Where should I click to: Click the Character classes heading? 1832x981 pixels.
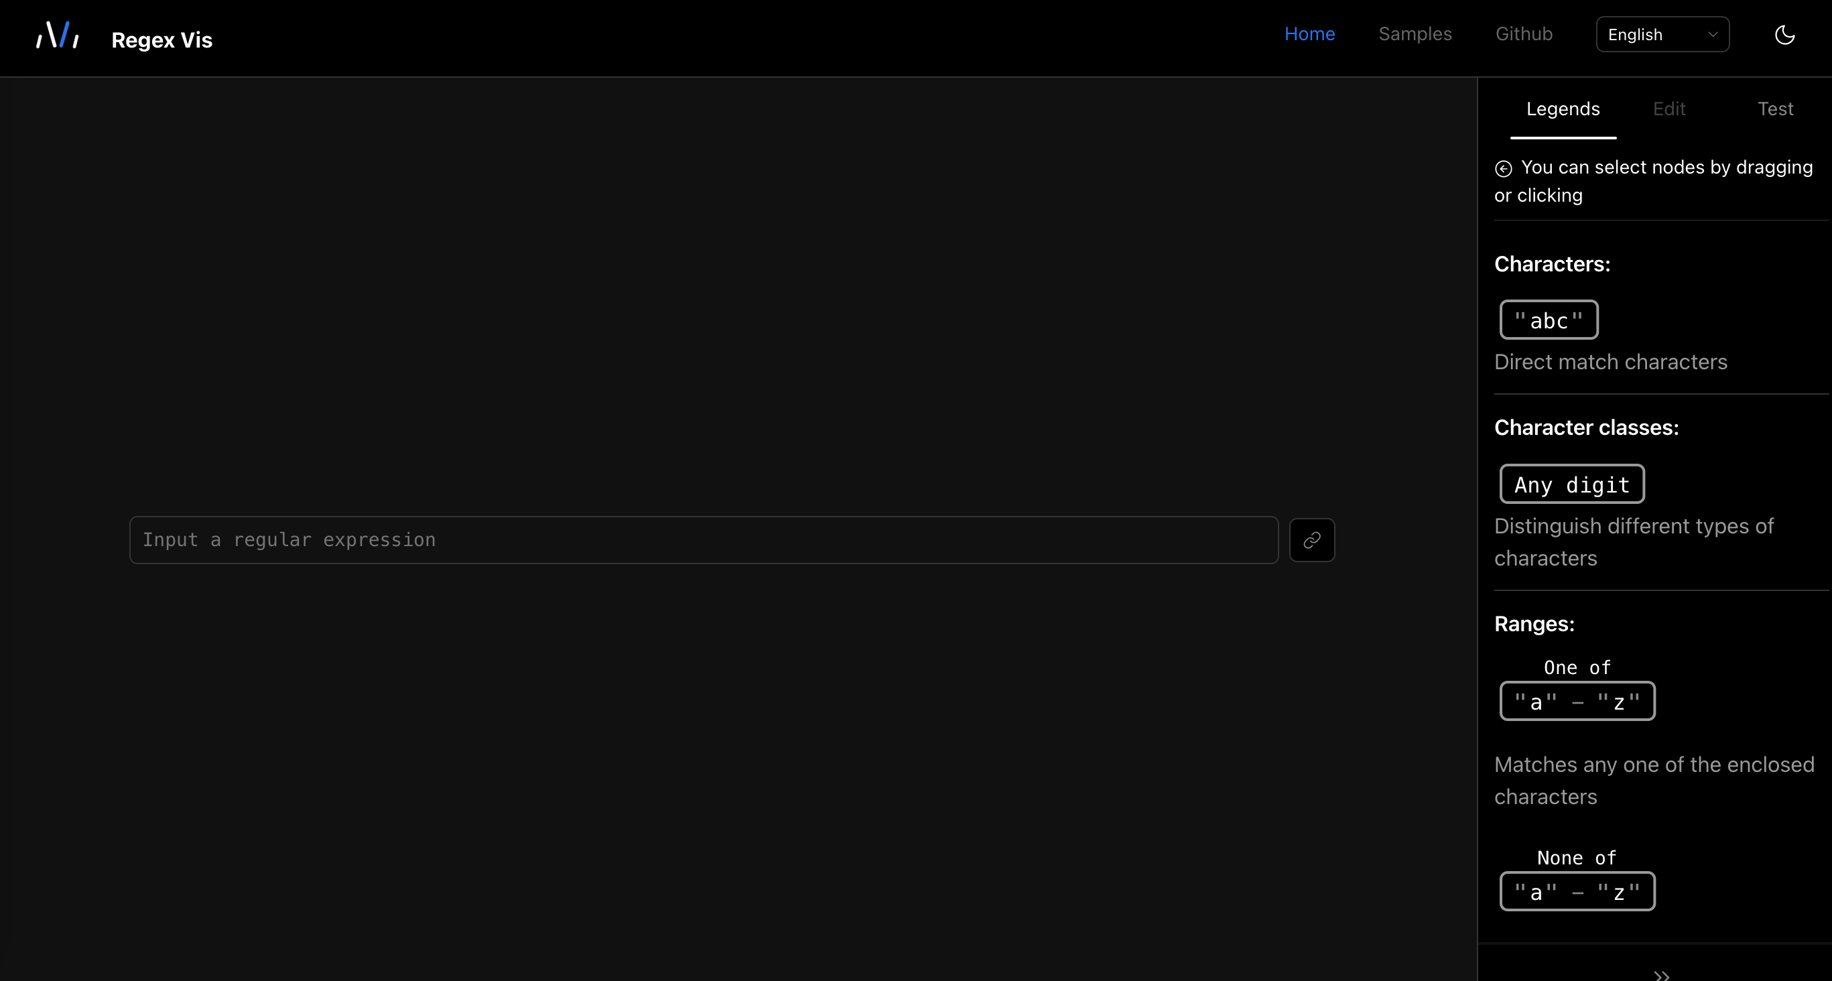point(1586,428)
